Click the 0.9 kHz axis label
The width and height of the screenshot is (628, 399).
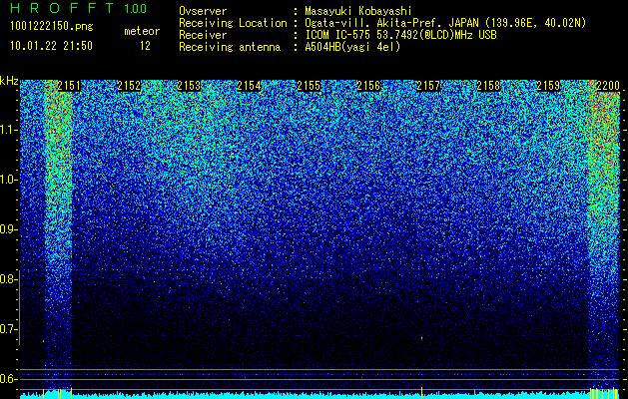[8, 229]
